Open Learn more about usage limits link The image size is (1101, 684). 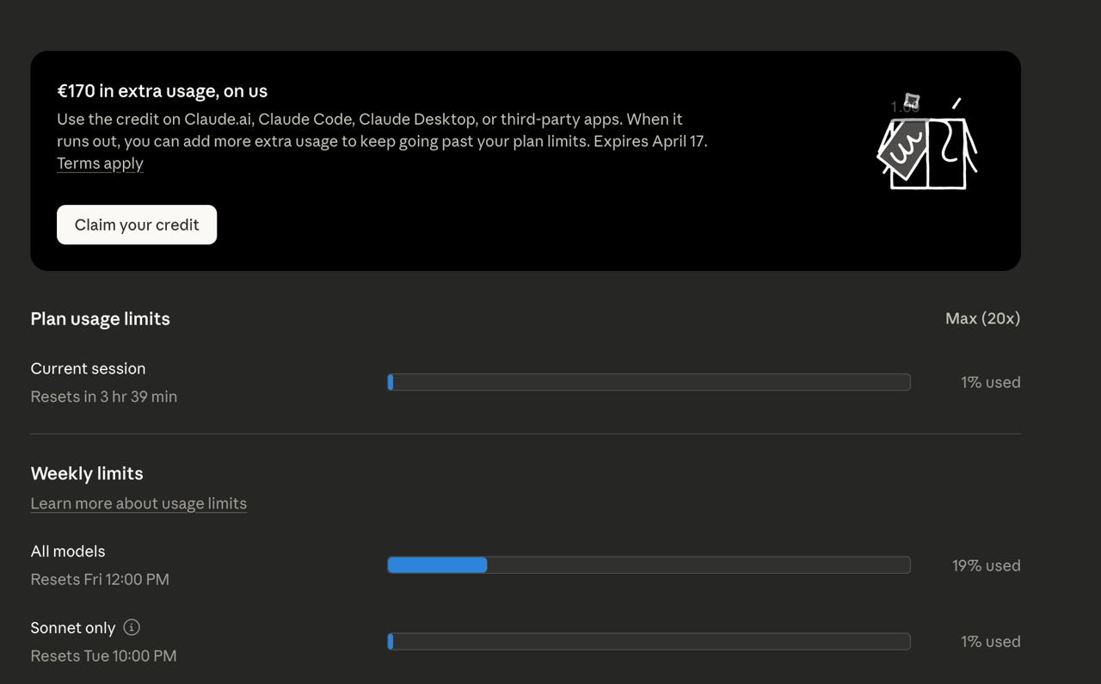coord(138,503)
